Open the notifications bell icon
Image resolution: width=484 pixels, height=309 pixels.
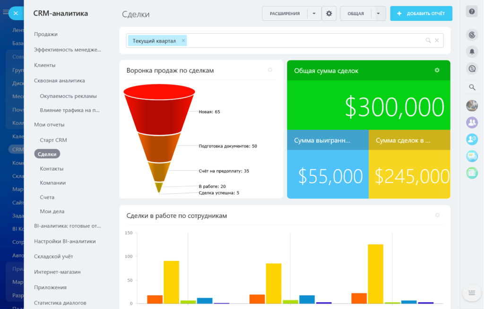coord(472,51)
